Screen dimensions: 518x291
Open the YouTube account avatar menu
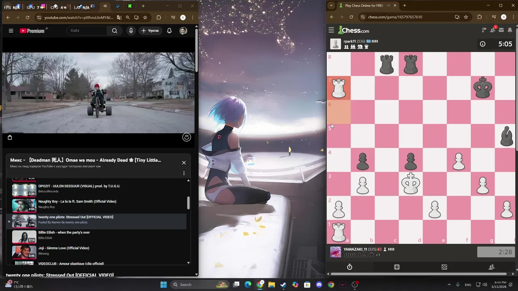pos(183,31)
